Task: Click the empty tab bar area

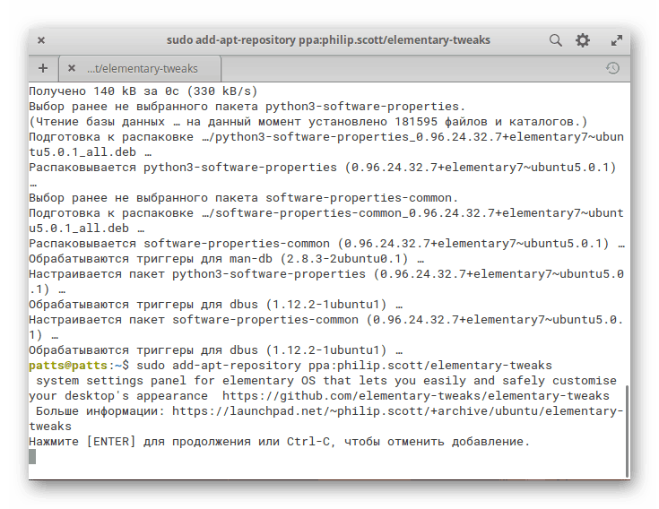Action: tap(403, 68)
